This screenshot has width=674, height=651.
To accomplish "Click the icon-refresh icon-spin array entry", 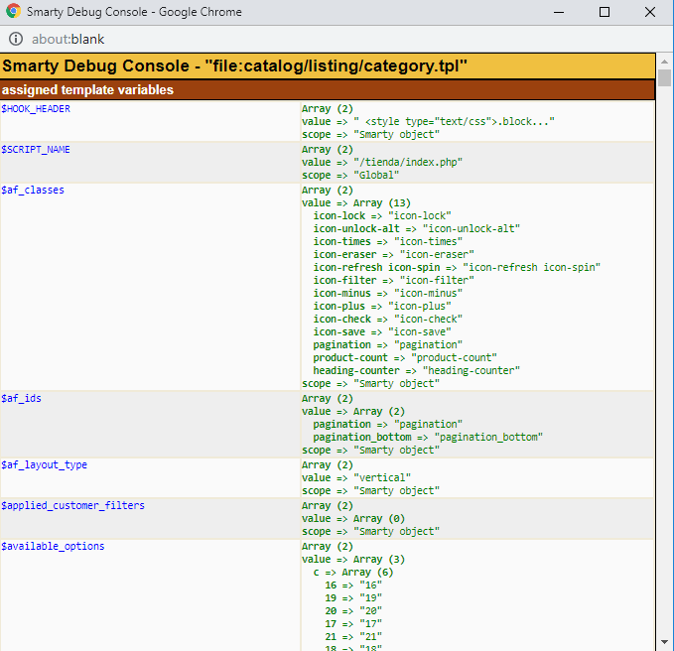I will tap(457, 267).
